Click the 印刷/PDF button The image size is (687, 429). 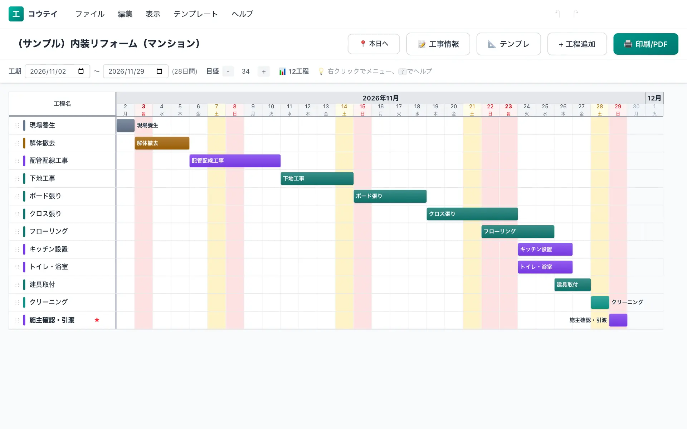[x=646, y=44]
